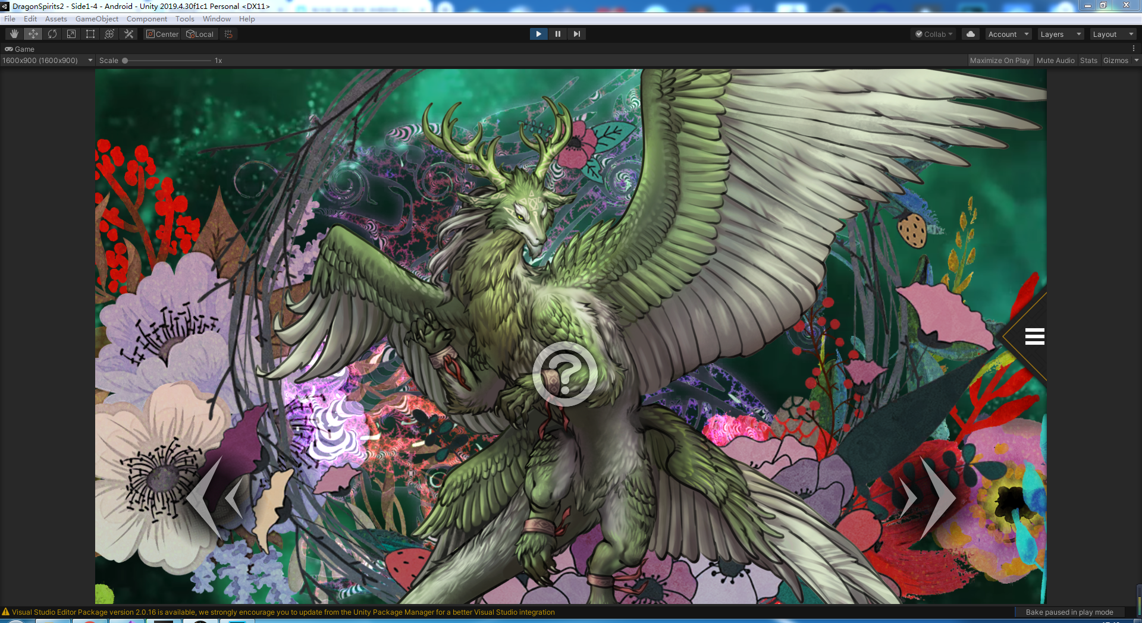Open the Tools menu
The height and width of the screenshot is (623, 1142).
click(185, 19)
